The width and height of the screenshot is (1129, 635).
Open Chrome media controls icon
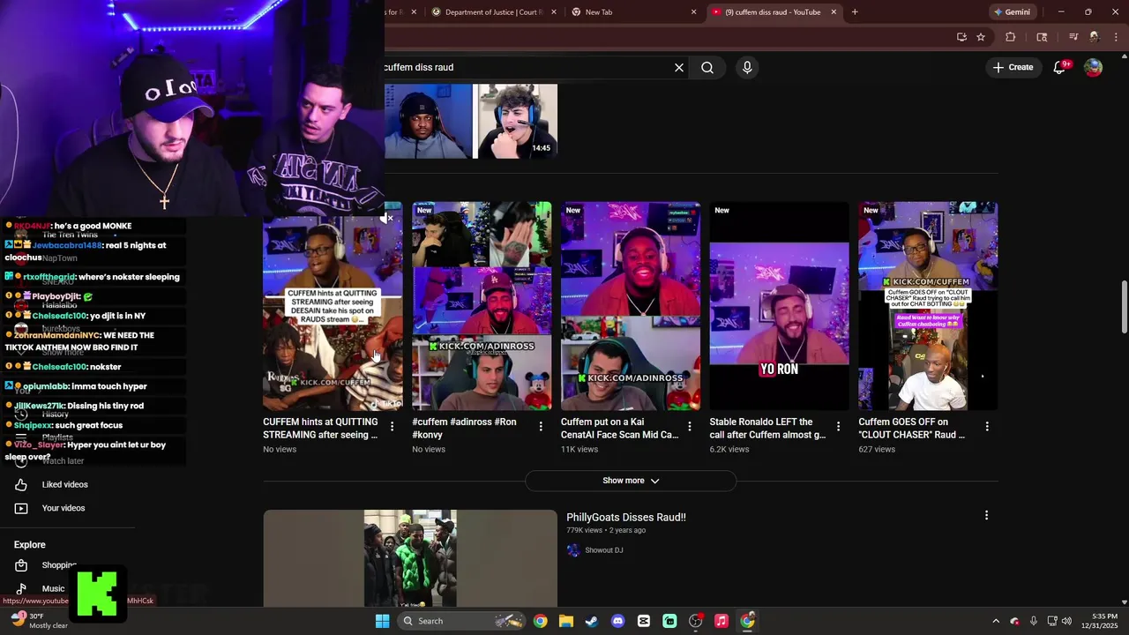coord(1073,37)
